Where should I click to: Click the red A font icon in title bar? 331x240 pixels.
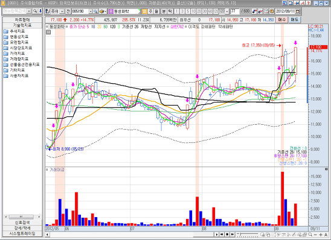(x=303, y=3)
